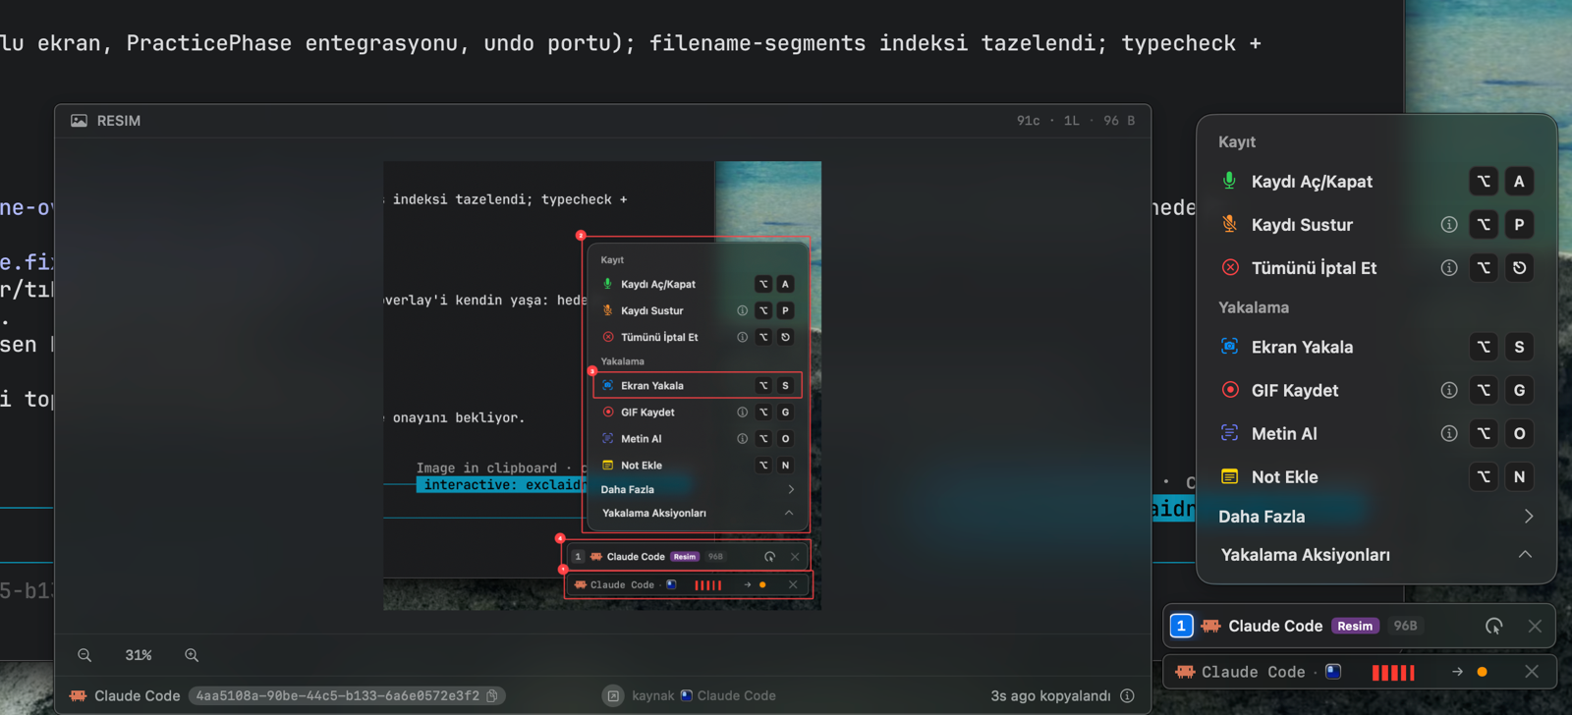Click info icon beside GIF Kaydet

click(1449, 390)
